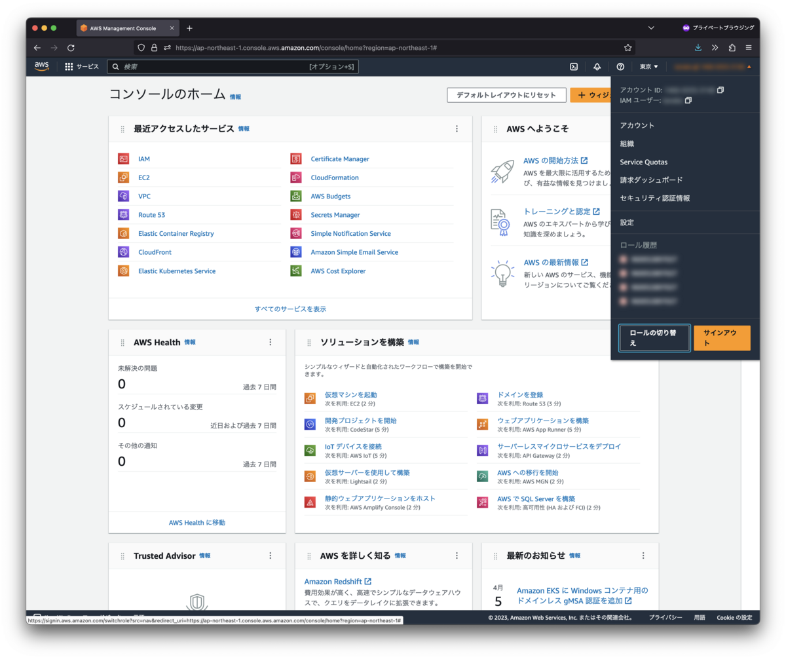Click 'デフォルトレイアウトにリセット' button
Image resolution: width=786 pixels, height=659 pixels.
point(506,95)
